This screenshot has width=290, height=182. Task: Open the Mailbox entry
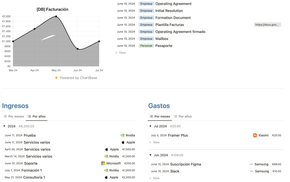tap(162, 39)
